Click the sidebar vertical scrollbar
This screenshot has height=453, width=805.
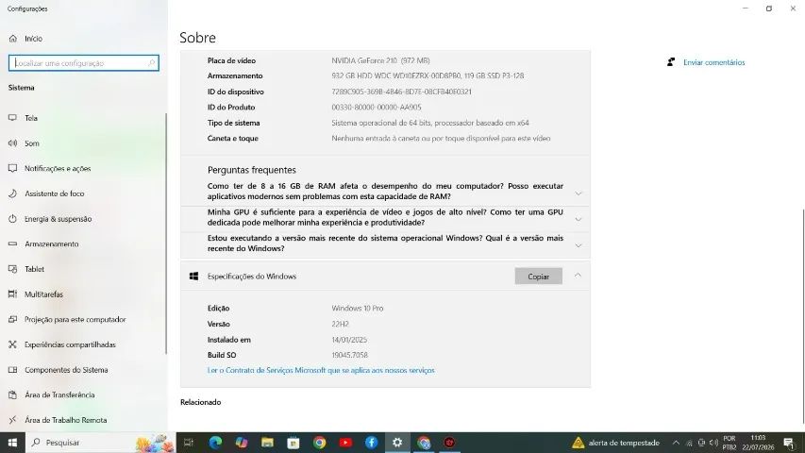[166, 234]
